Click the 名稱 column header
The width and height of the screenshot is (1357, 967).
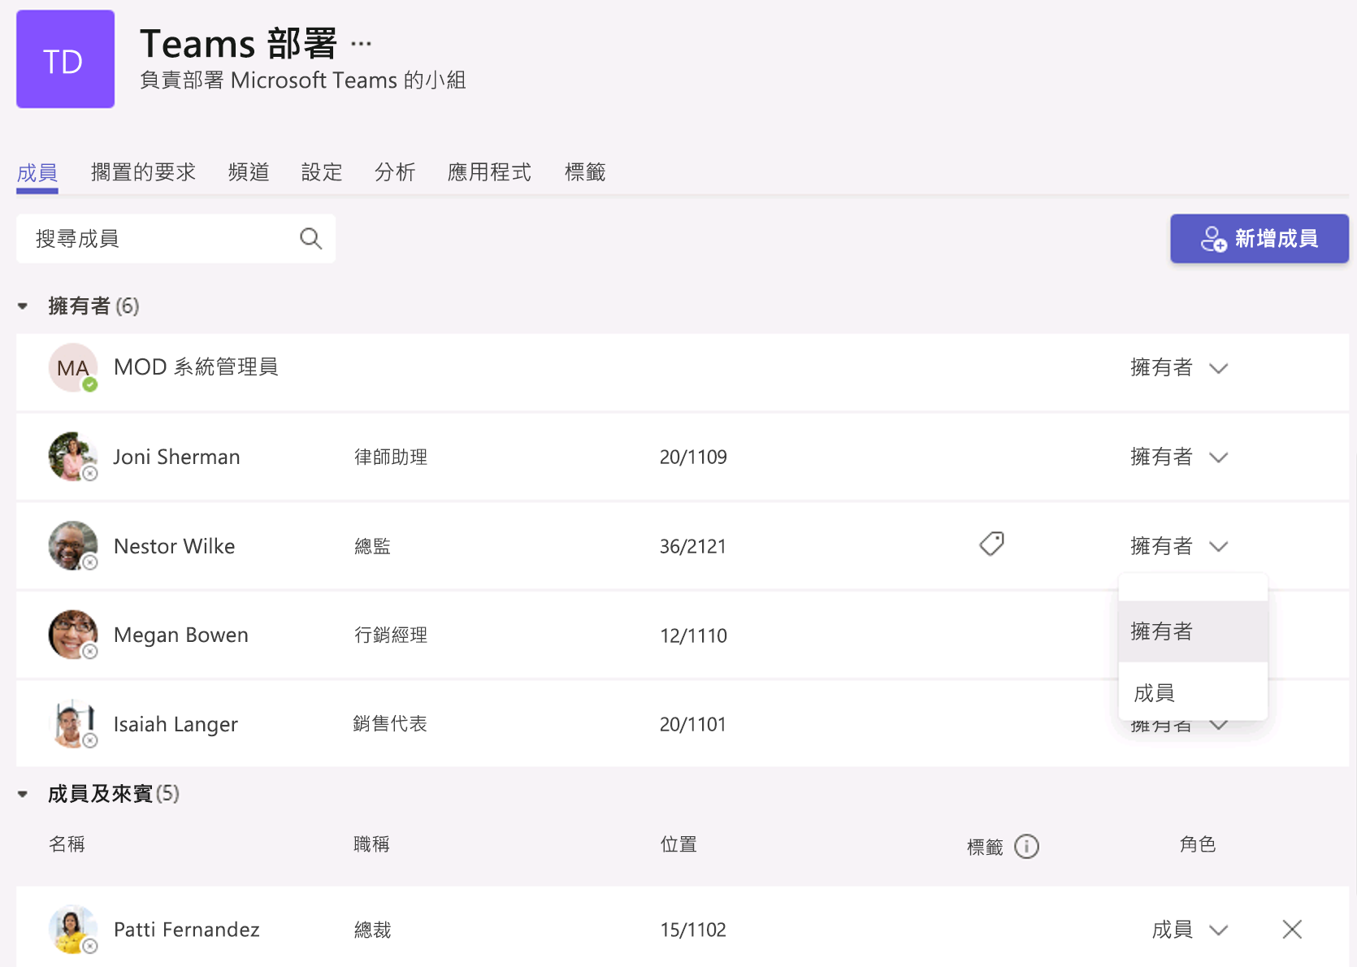[67, 844]
